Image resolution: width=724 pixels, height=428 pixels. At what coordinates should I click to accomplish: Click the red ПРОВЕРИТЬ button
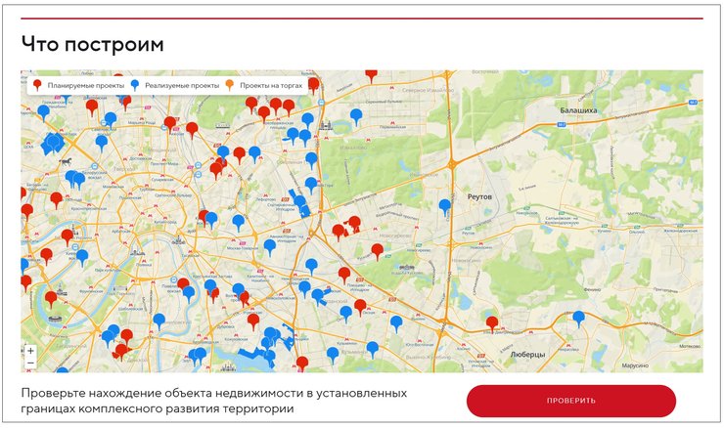pos(571,401)
